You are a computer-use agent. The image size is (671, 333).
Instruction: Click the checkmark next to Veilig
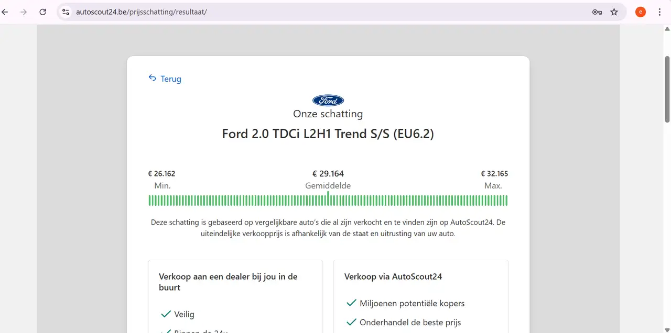(166, 314)
